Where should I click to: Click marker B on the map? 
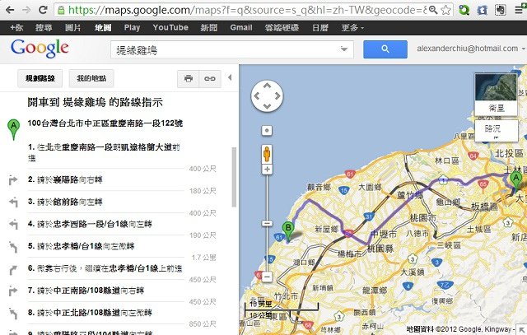tap(288, 231)
